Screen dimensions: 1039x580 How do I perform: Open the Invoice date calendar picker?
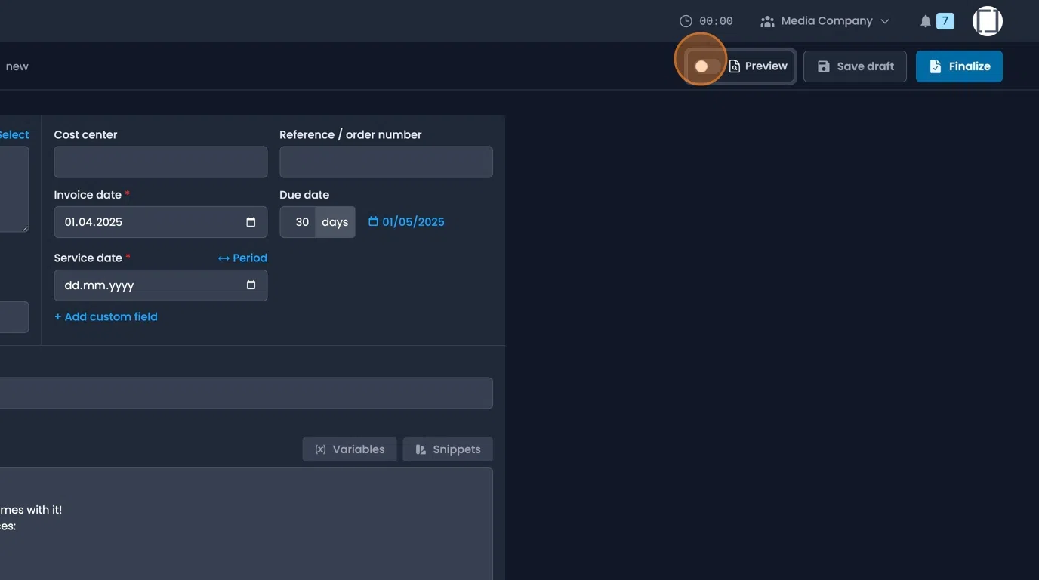(x=250, y=221)
